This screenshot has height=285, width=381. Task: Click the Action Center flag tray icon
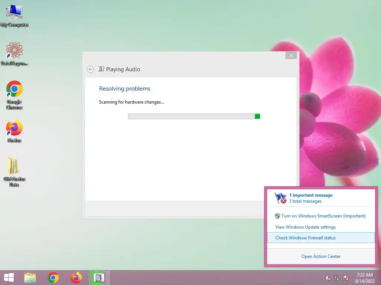tap(346, 278)
